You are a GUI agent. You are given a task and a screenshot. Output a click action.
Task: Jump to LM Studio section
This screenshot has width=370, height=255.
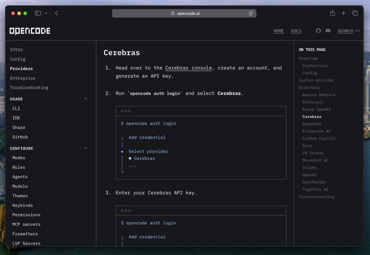313,153
